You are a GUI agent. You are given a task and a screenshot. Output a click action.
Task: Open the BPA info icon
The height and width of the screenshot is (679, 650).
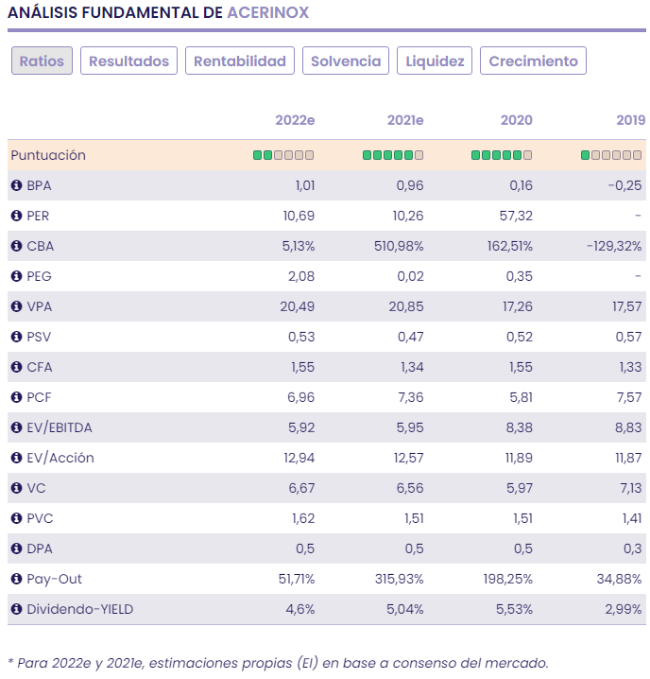tap(16, 185)
